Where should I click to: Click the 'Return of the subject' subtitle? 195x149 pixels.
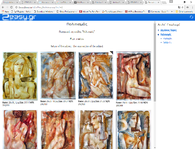[77, 46]
